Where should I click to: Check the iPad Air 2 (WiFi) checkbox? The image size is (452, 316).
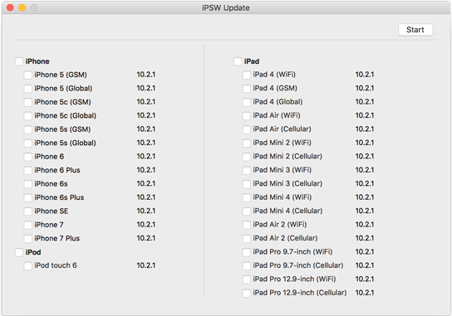click(247, 225)
